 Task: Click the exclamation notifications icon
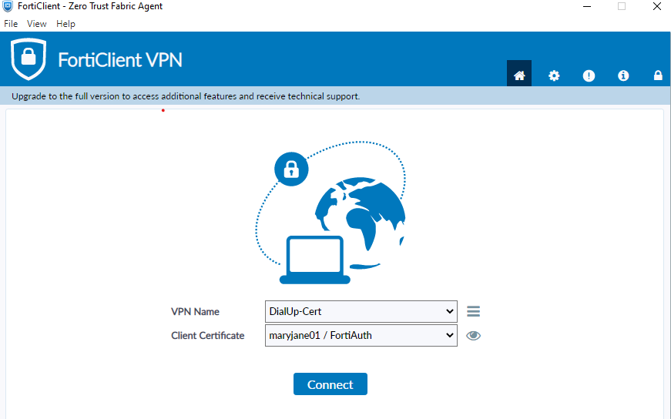[x=589, y=75]
